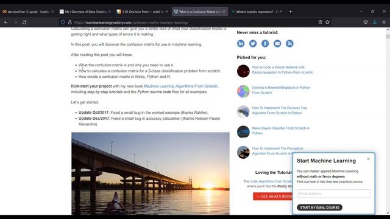
Task: Click the round RSS feed icon
Action: [289, 43]
